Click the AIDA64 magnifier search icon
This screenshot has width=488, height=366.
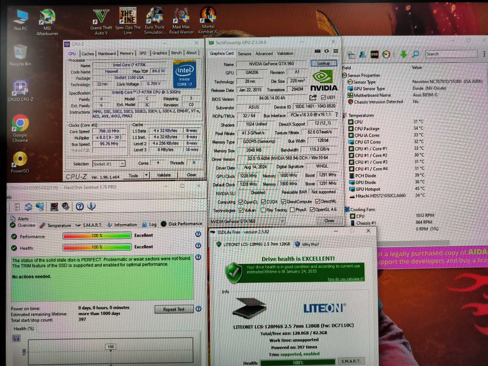pyautogui.click(x=415, y=54)
